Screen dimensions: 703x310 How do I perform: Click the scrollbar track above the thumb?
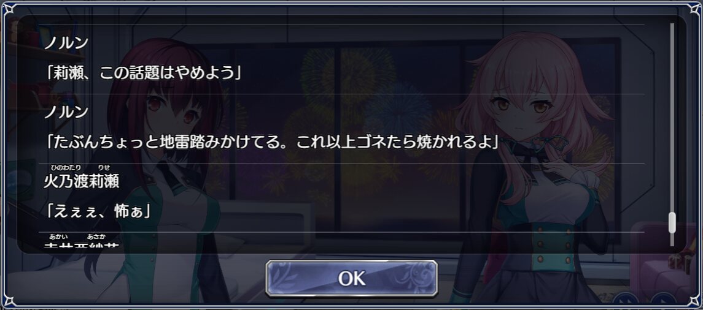click(x=672, y=118)
